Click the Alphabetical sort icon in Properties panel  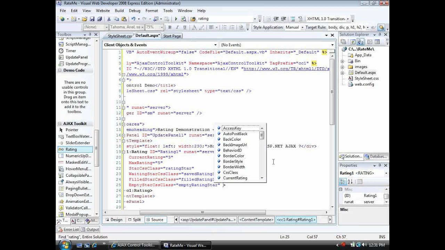coord(350,182)
